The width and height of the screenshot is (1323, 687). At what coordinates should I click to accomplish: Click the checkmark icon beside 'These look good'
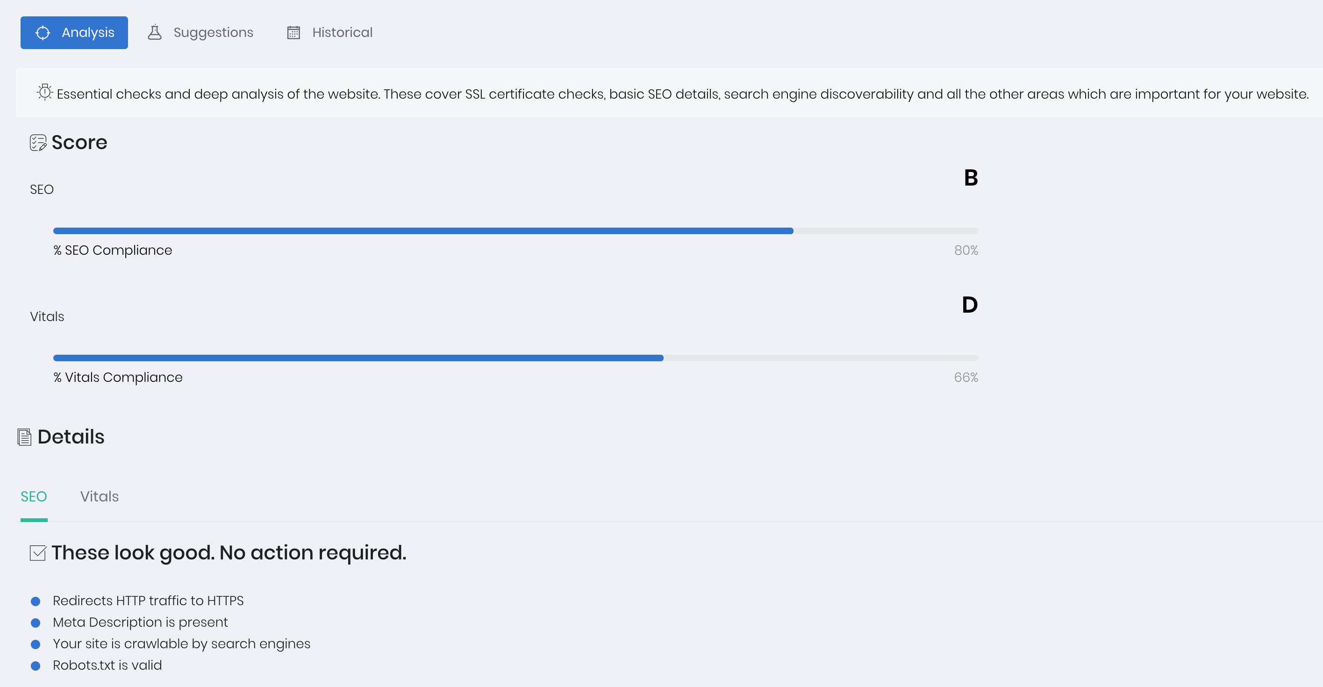click(x=38, y=553)
